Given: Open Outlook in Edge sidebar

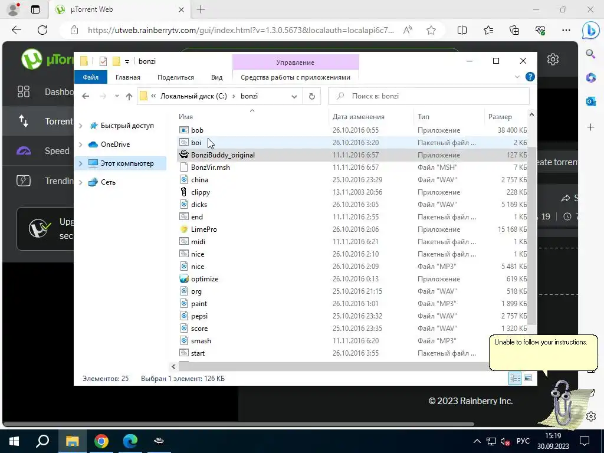Looking at the screenshot, I should [590, 101].
